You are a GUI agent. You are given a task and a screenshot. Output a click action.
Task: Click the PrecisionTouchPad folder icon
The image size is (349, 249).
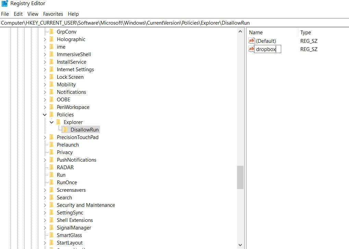51,137
